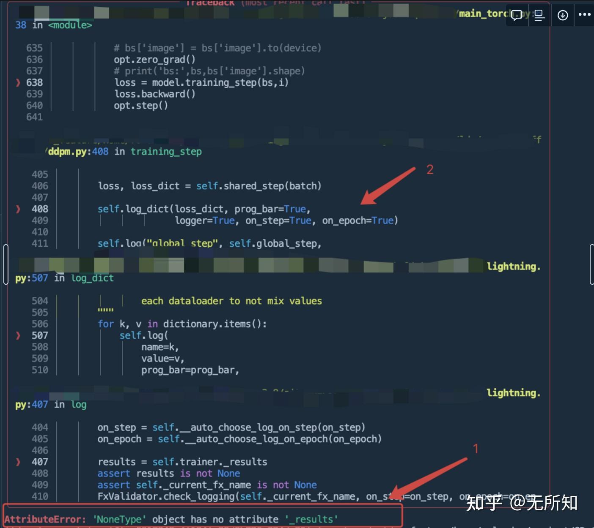Screen dimensions: 594x528
Task: Select 'results = self.trainer._results' line
Action: [x=182, y=462]
